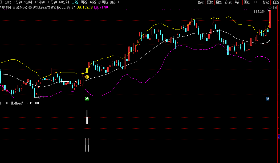Screen dimensions: 280x163
Task: Open the 更多 periods expander
Action: 115,2
